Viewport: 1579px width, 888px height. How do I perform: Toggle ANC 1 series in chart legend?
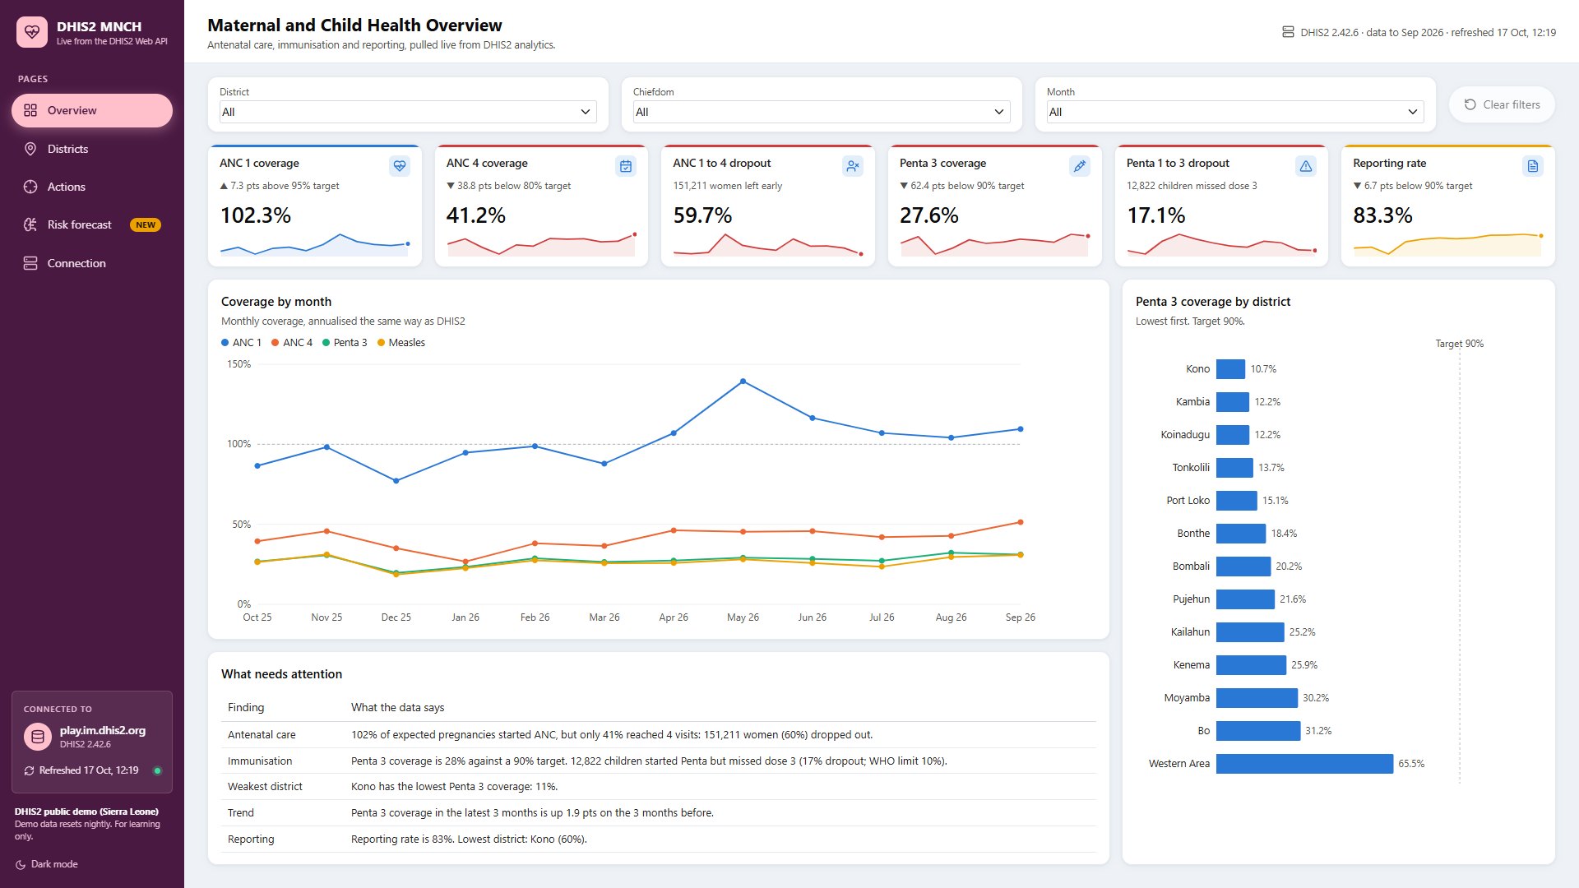[241, 343]
